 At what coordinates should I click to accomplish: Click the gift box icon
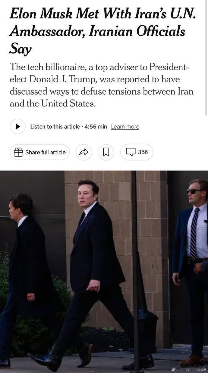(x=18, y=152)
